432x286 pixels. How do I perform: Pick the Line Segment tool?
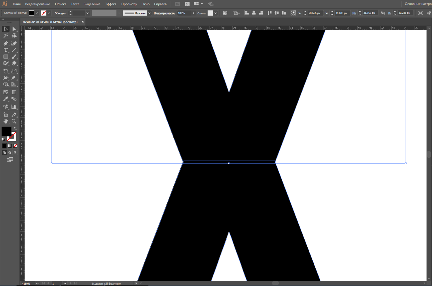[x=14, y=50]
